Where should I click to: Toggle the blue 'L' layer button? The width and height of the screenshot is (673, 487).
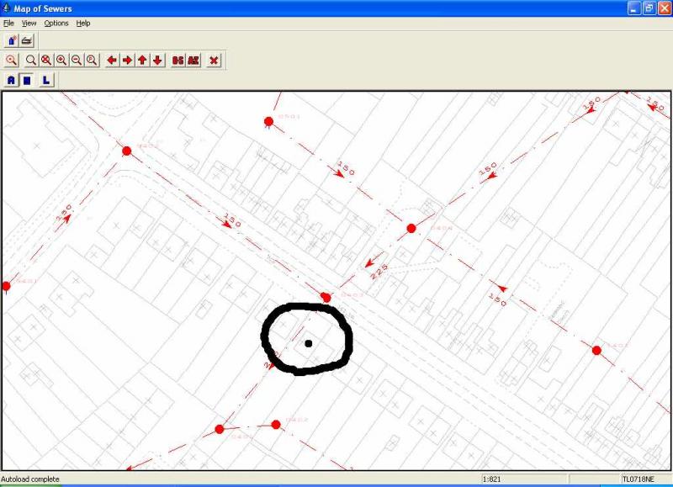(45, 80)
